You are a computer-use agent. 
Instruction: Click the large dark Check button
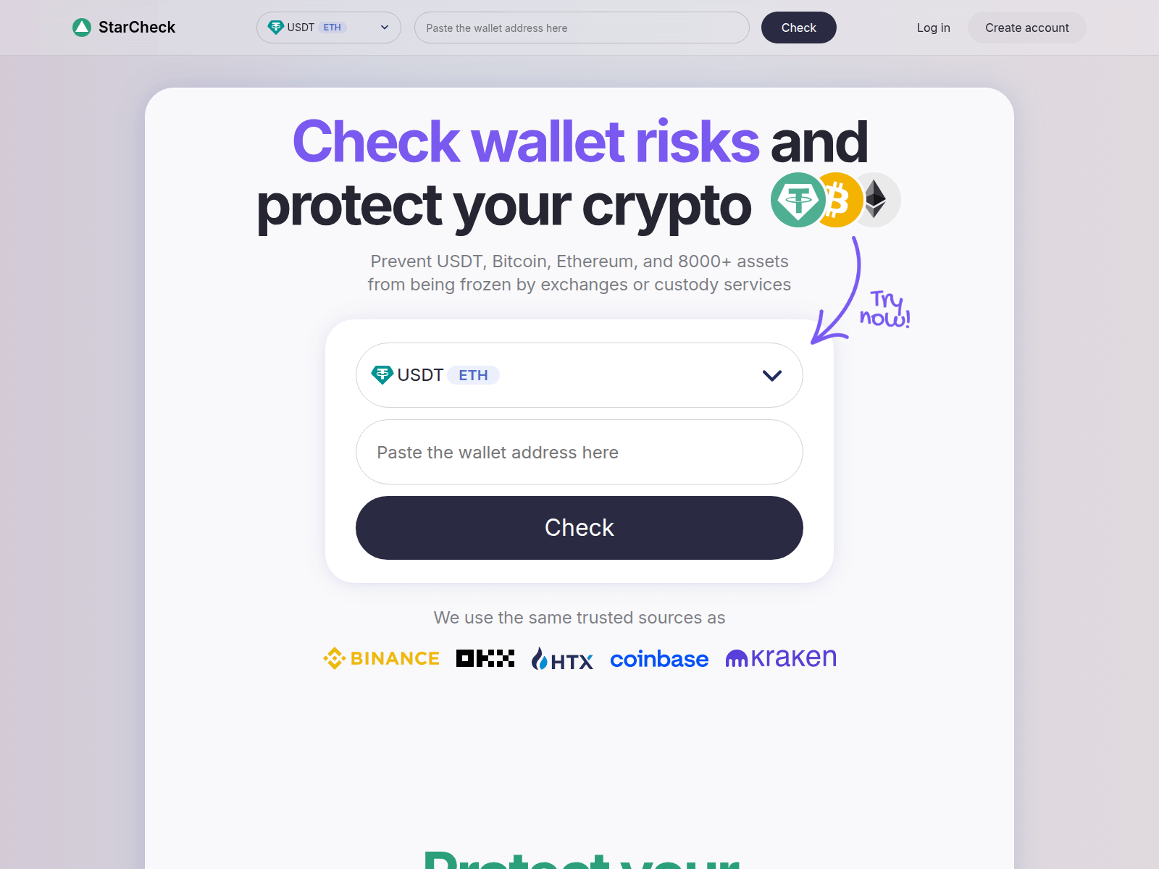pos(579,528)
